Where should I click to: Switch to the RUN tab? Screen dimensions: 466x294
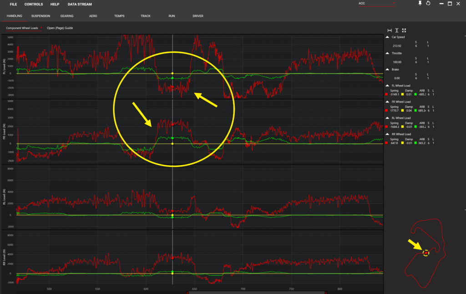[172, 16]
